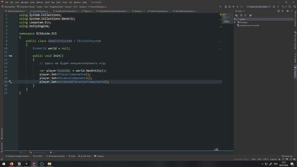Open the Unity tool window tab

[x=71, y=156]
